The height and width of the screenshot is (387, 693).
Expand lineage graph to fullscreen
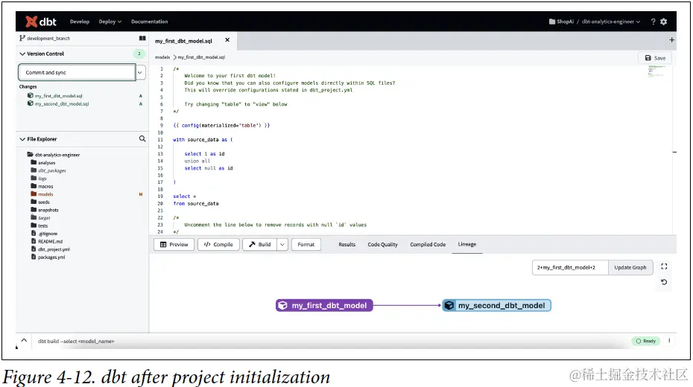pos(664,266)
